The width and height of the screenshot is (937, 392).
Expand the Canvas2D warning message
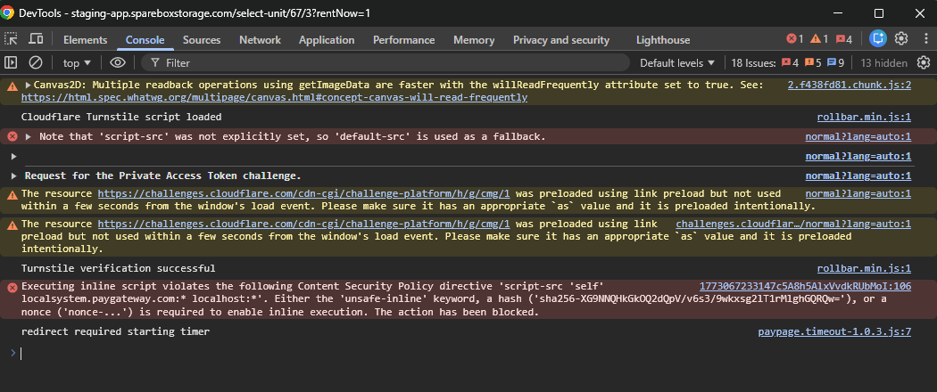pos(28,86)
